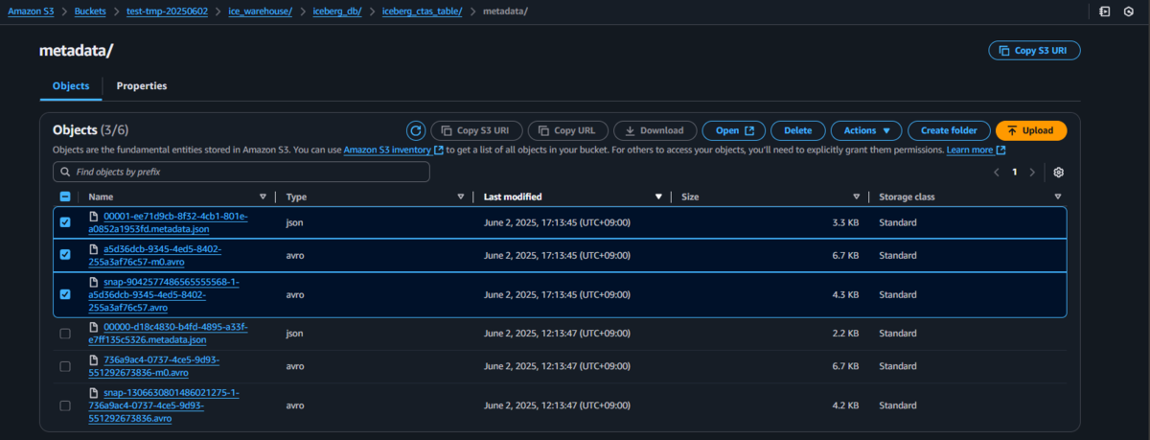The height and width of the screenshot is (440, 1150).
Task: Check the 736a9ac4 m0.avro row
Action: click(65, 366)
